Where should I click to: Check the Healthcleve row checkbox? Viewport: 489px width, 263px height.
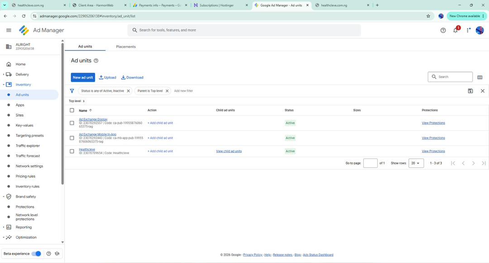(x=72, y=151)
